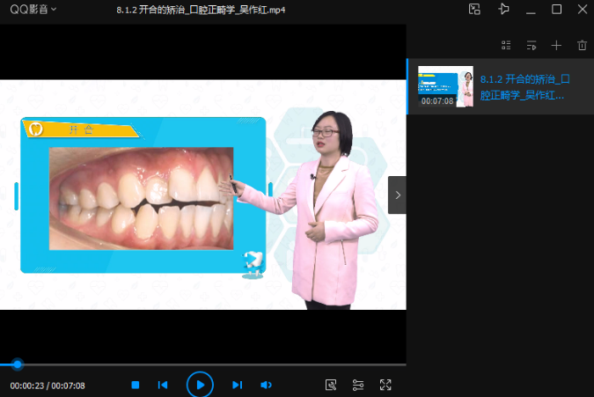
Task: Enter fullscreen mode
Action: coord(385,385)
